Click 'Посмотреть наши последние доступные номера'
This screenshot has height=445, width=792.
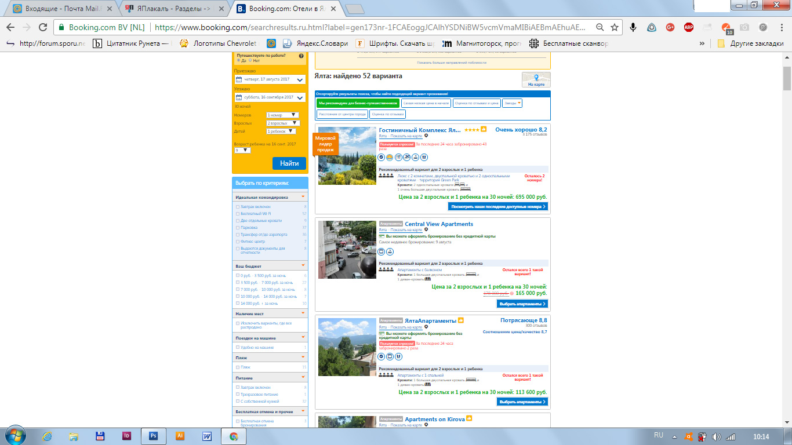tap(498, 206)
